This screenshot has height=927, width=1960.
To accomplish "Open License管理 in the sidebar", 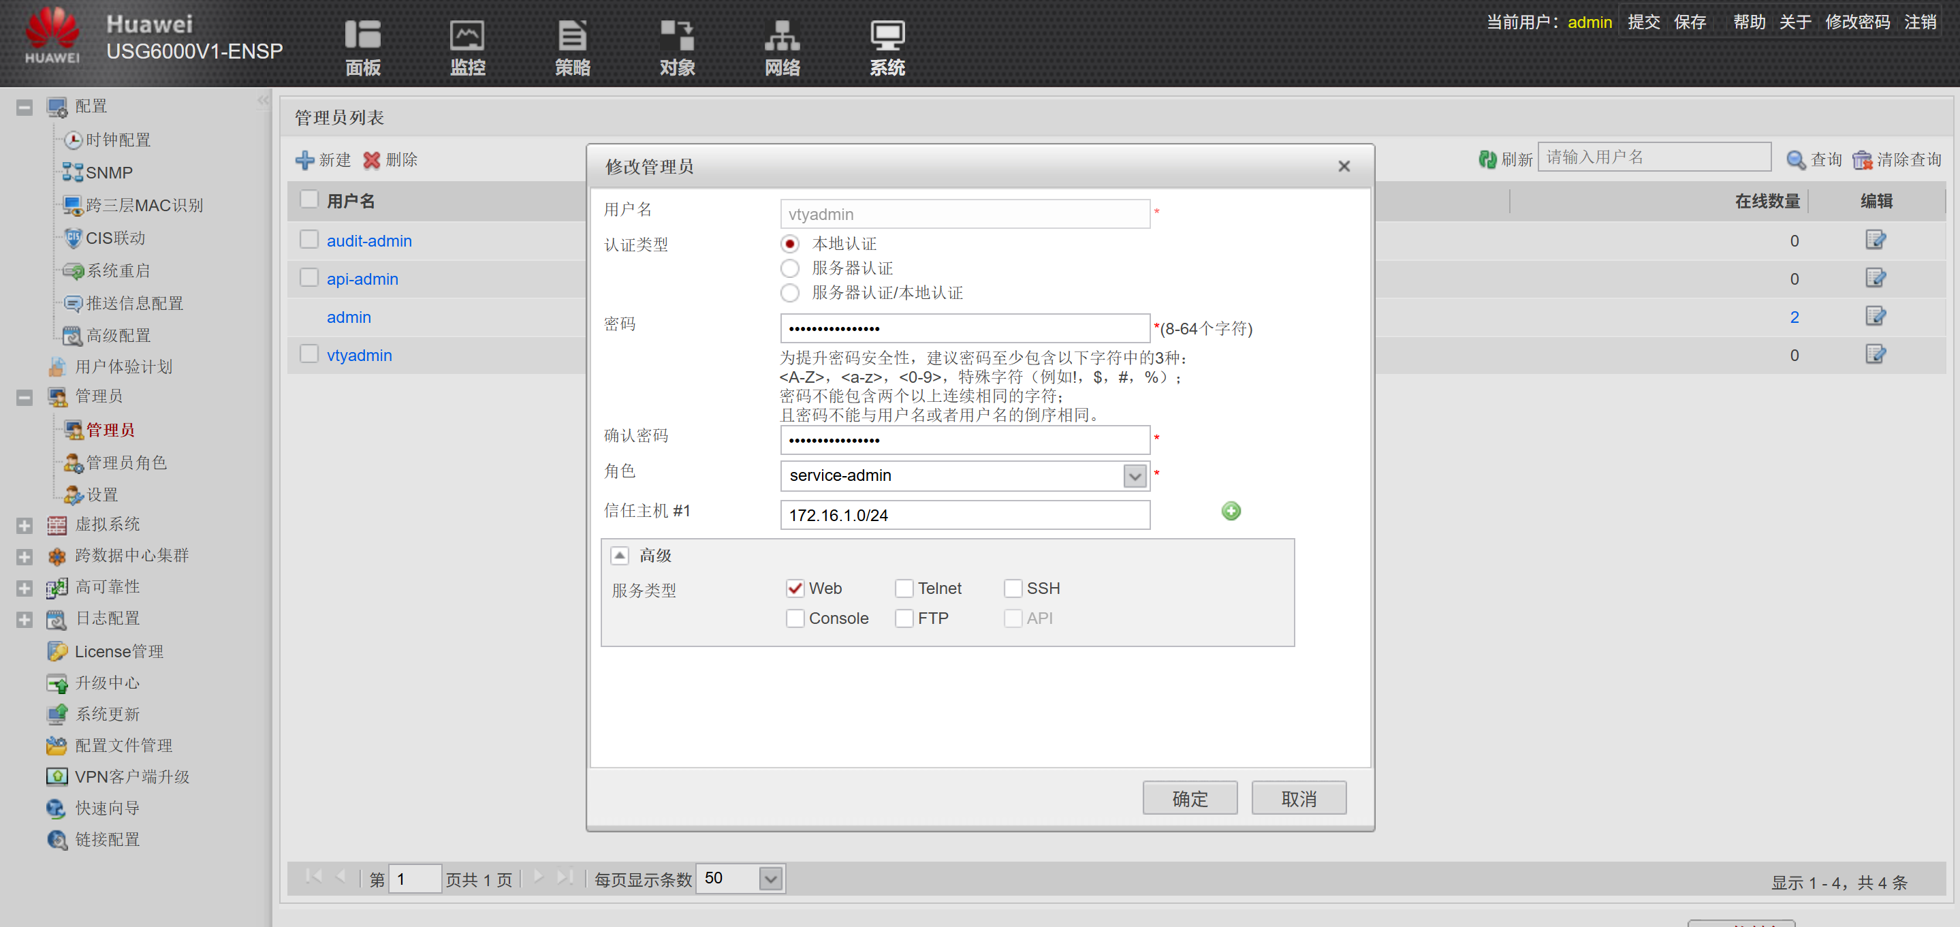I will click(118, 651).
